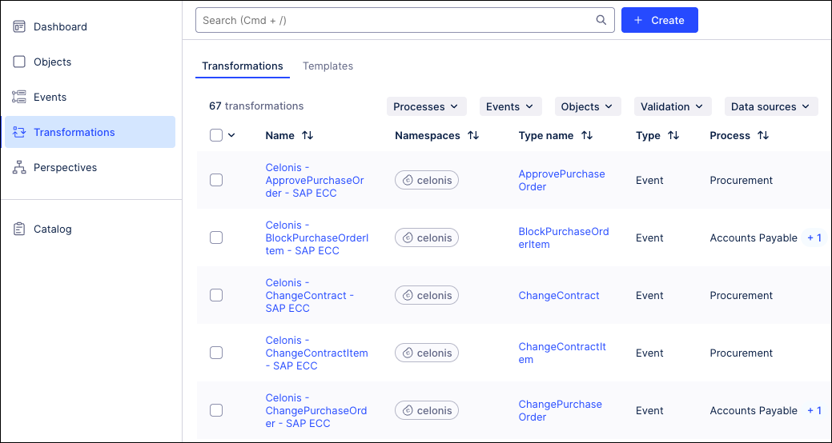832x443 pixels.
Task: Select the ChangeContract - SAP ECC row checkbox
Action: [x=216, y=295]
